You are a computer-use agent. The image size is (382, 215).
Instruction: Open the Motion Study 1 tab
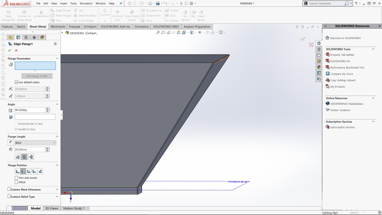(74, 208)
